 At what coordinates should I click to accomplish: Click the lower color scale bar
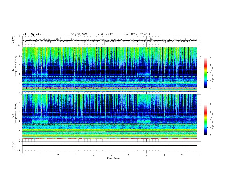tap(205, 120)
